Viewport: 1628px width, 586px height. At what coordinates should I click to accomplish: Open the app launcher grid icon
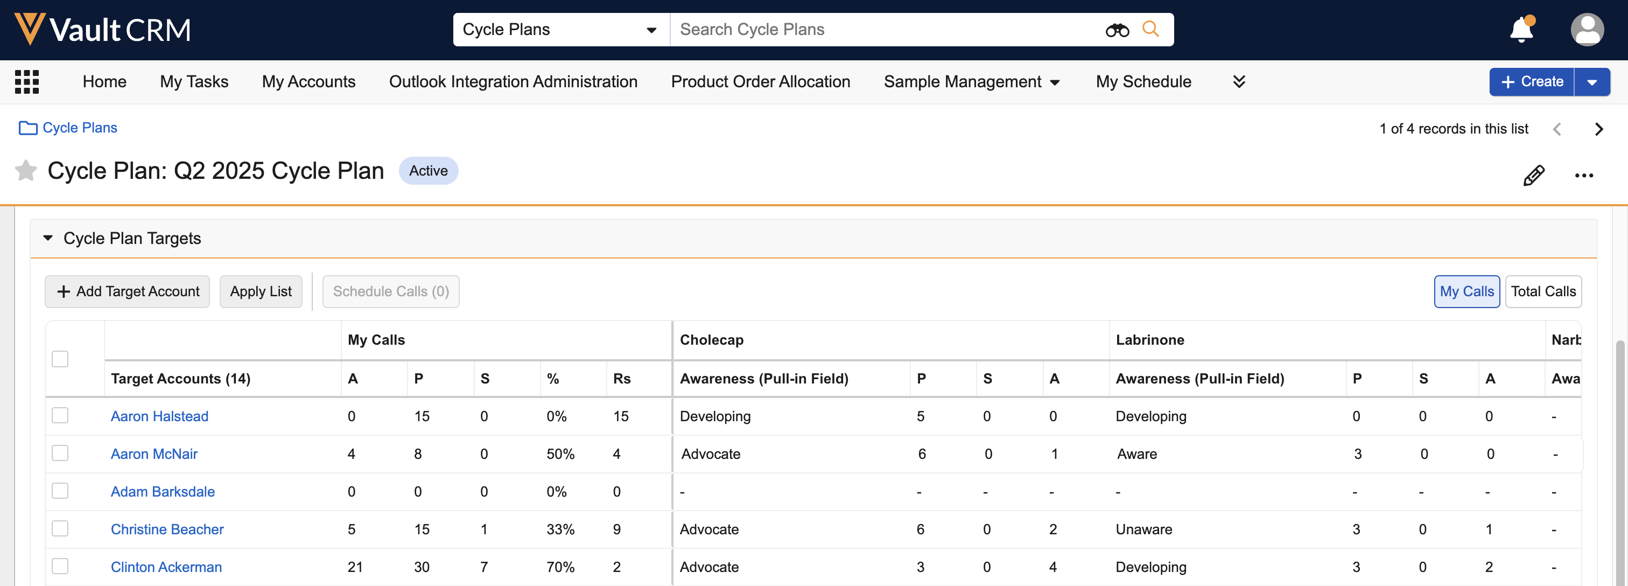point(26,81)
